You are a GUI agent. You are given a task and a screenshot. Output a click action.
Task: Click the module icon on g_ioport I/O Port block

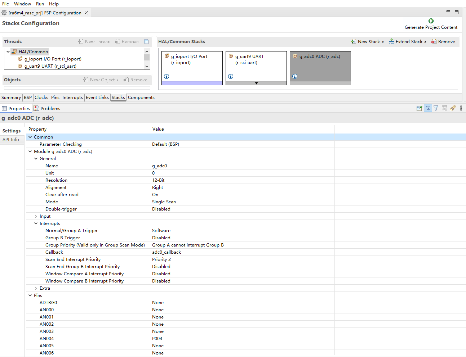point(167,56)
